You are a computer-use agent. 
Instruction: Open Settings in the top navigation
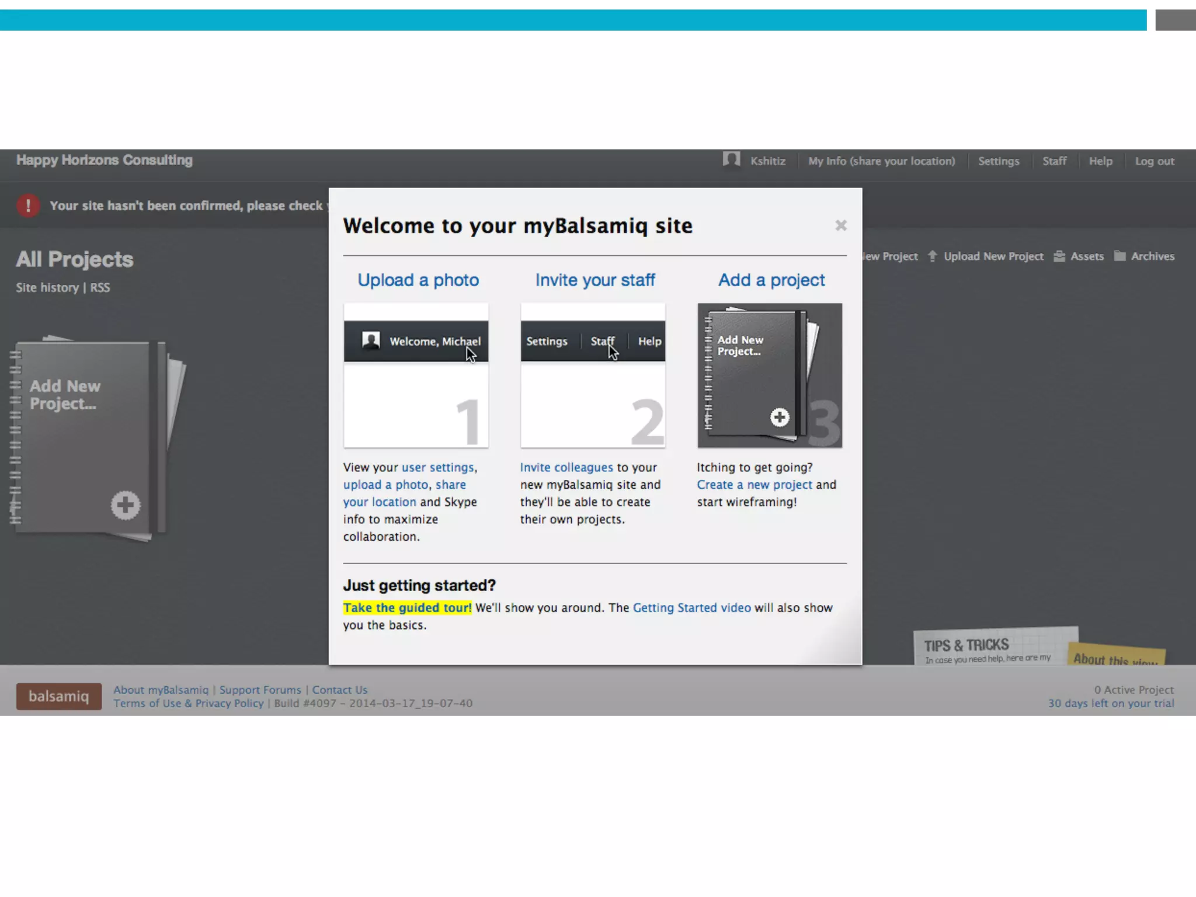coord(998,161)
